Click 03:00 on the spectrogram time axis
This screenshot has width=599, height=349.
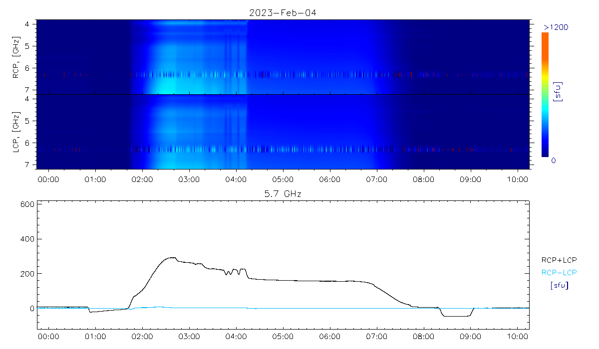tap(189, 178)
